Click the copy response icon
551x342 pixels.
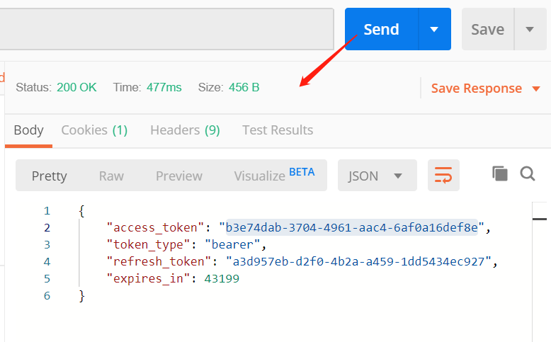(500, 174)
